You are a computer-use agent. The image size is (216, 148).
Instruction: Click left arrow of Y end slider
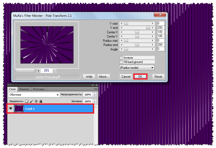122,28
